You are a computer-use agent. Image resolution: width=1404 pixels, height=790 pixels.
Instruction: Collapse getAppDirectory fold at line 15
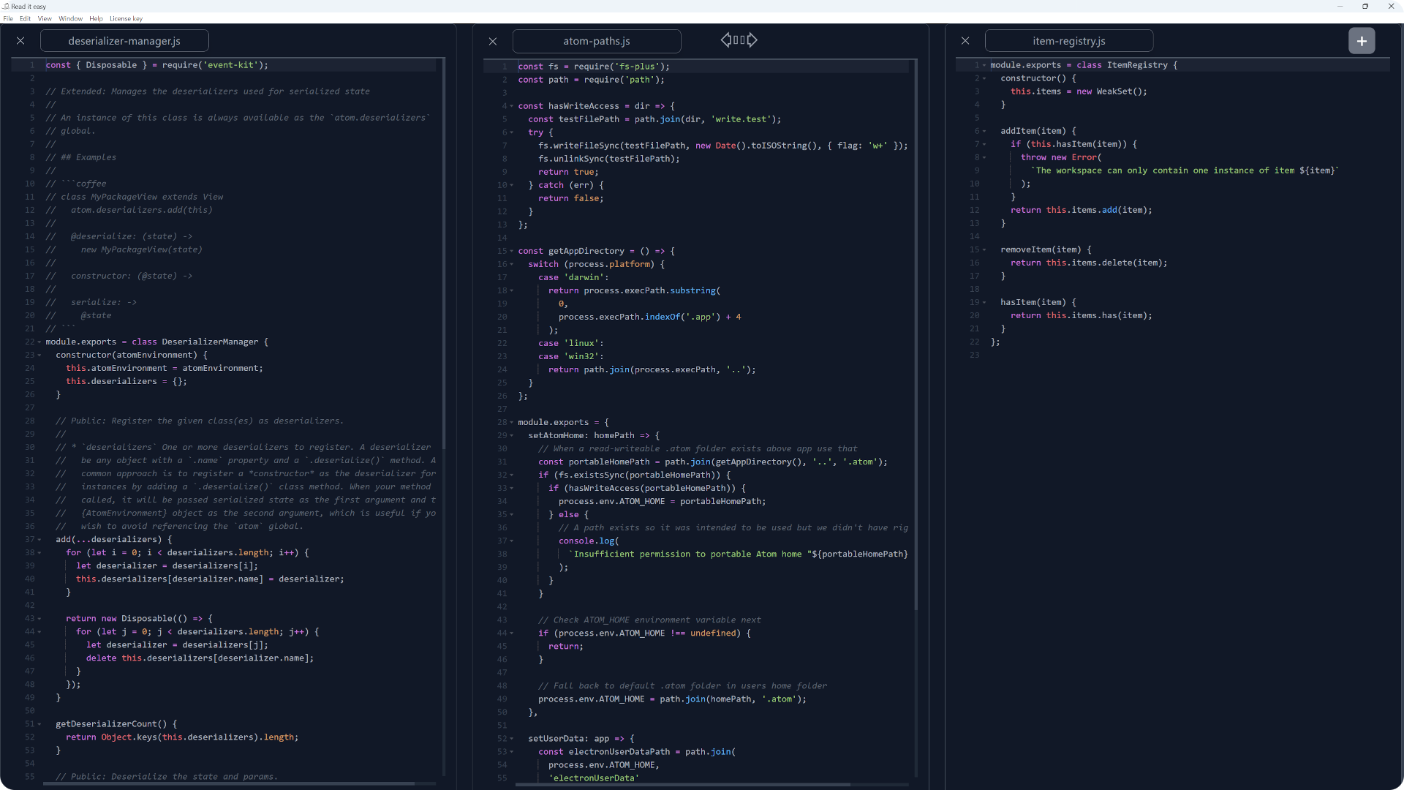click(512, 251)
